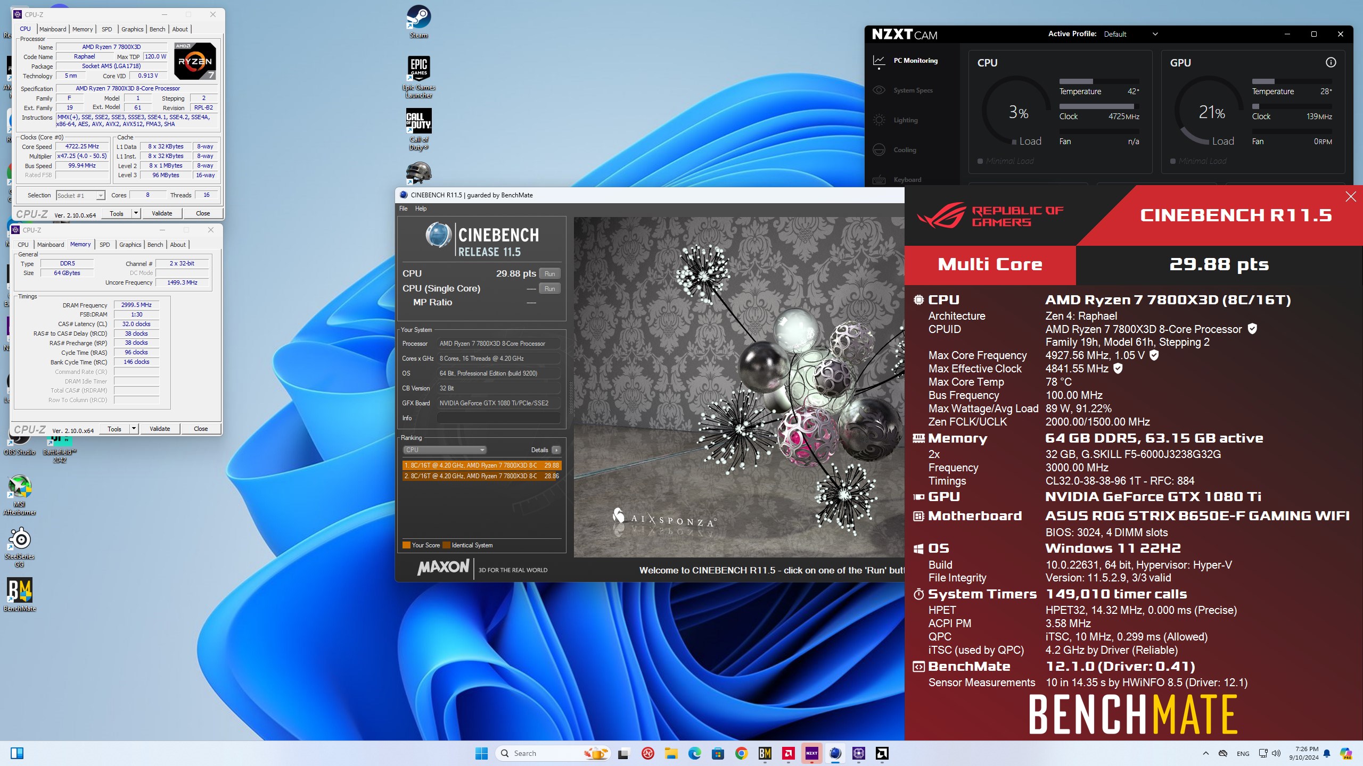1363x766 pixels.
Task: Open File Explorer from the taskbar
Action: click(x=671, y=753)
